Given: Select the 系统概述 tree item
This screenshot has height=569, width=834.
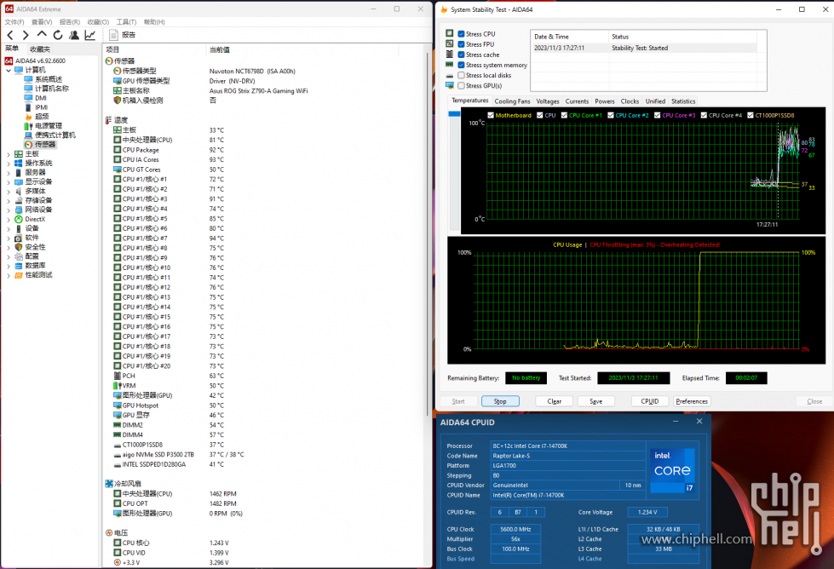Looking at the screenshot, I should pyautogui.click(x=48, y=79).
